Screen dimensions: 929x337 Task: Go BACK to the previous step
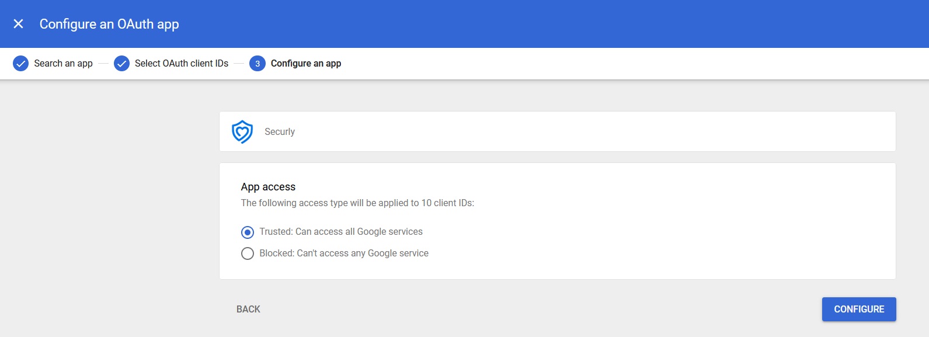pyautogui.click(x=248, y=310)
